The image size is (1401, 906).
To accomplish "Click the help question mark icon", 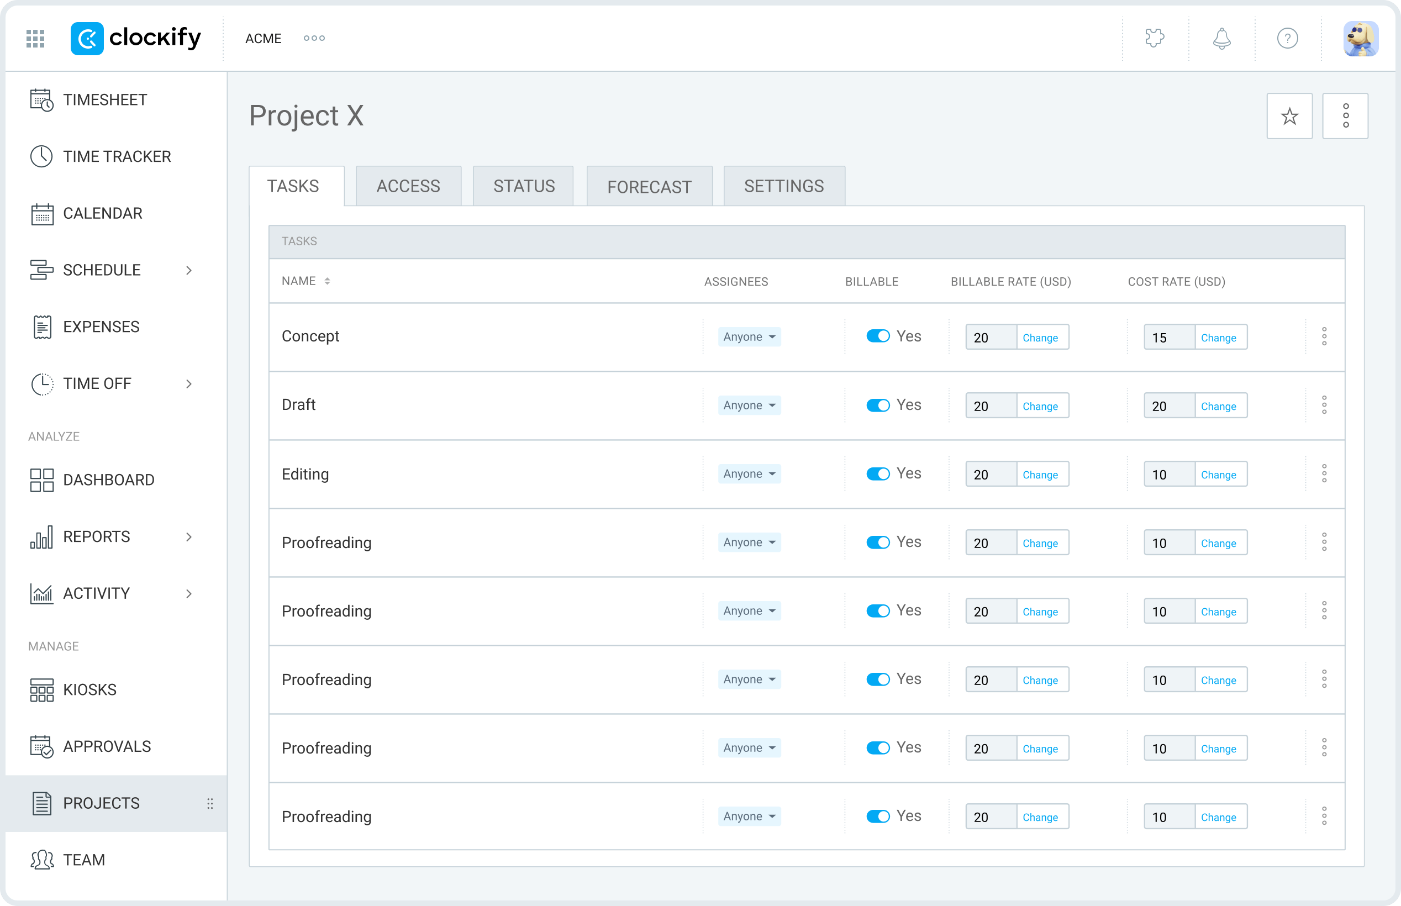I will pos(1288,39).
